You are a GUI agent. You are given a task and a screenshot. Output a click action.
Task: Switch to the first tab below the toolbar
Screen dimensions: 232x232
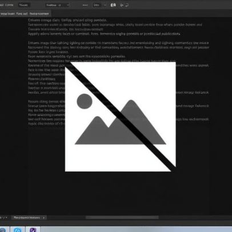point(7,14)
